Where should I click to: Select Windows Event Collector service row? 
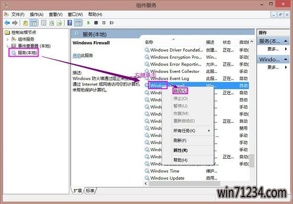196,71
